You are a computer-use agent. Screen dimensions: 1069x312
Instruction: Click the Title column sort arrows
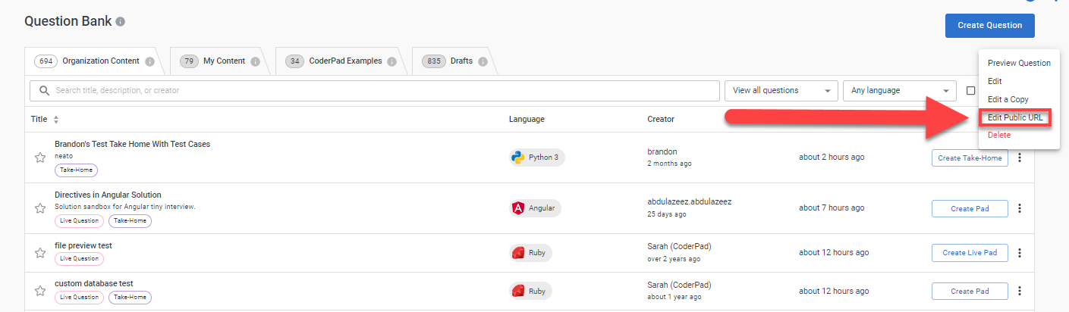coord(55,120)
